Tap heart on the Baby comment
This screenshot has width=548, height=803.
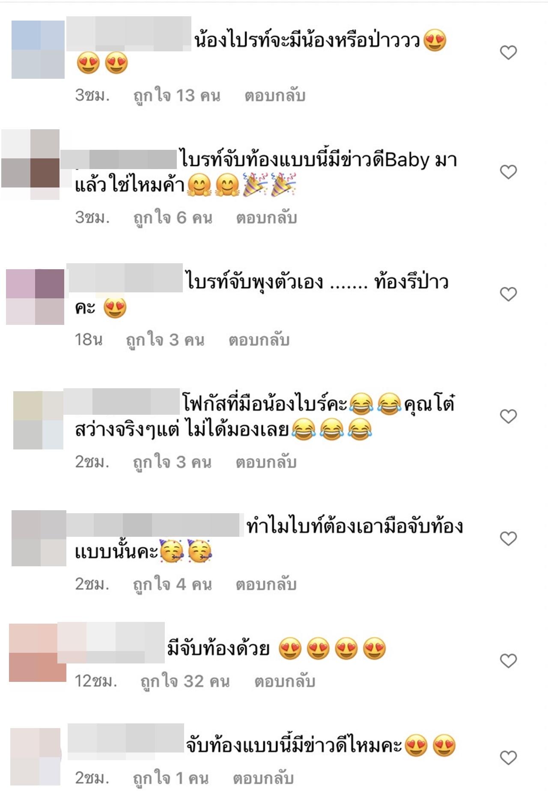pyautogui.click(x=508, y=172)
